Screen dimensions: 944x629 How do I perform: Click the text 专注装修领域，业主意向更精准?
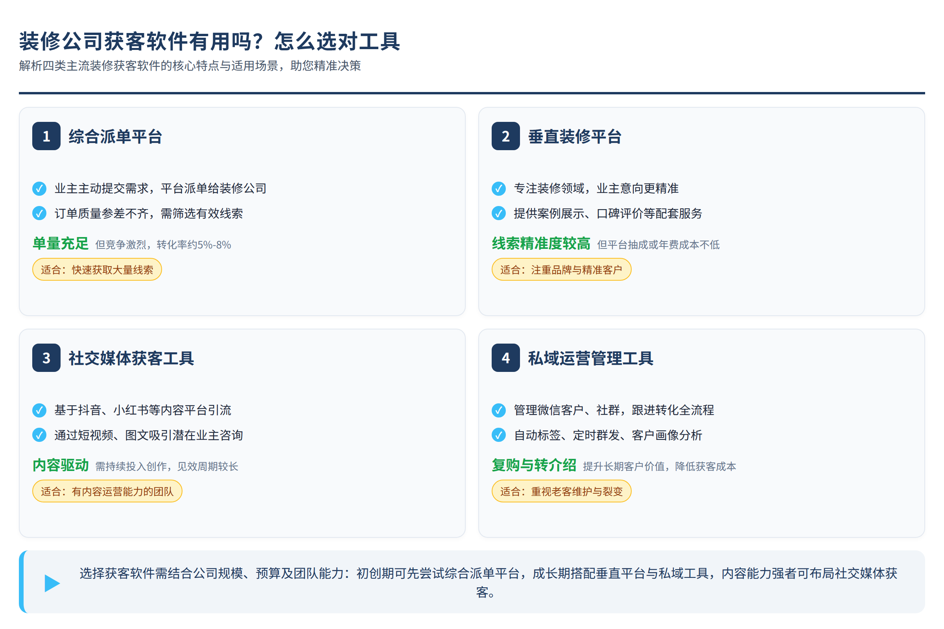coord(596,189)
